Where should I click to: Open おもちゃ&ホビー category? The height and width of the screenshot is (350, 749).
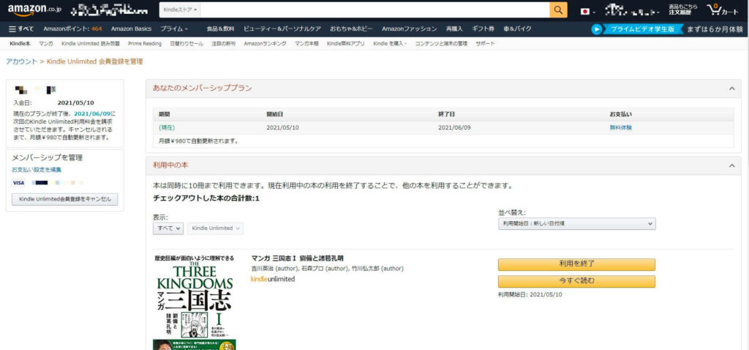[351, 29]
